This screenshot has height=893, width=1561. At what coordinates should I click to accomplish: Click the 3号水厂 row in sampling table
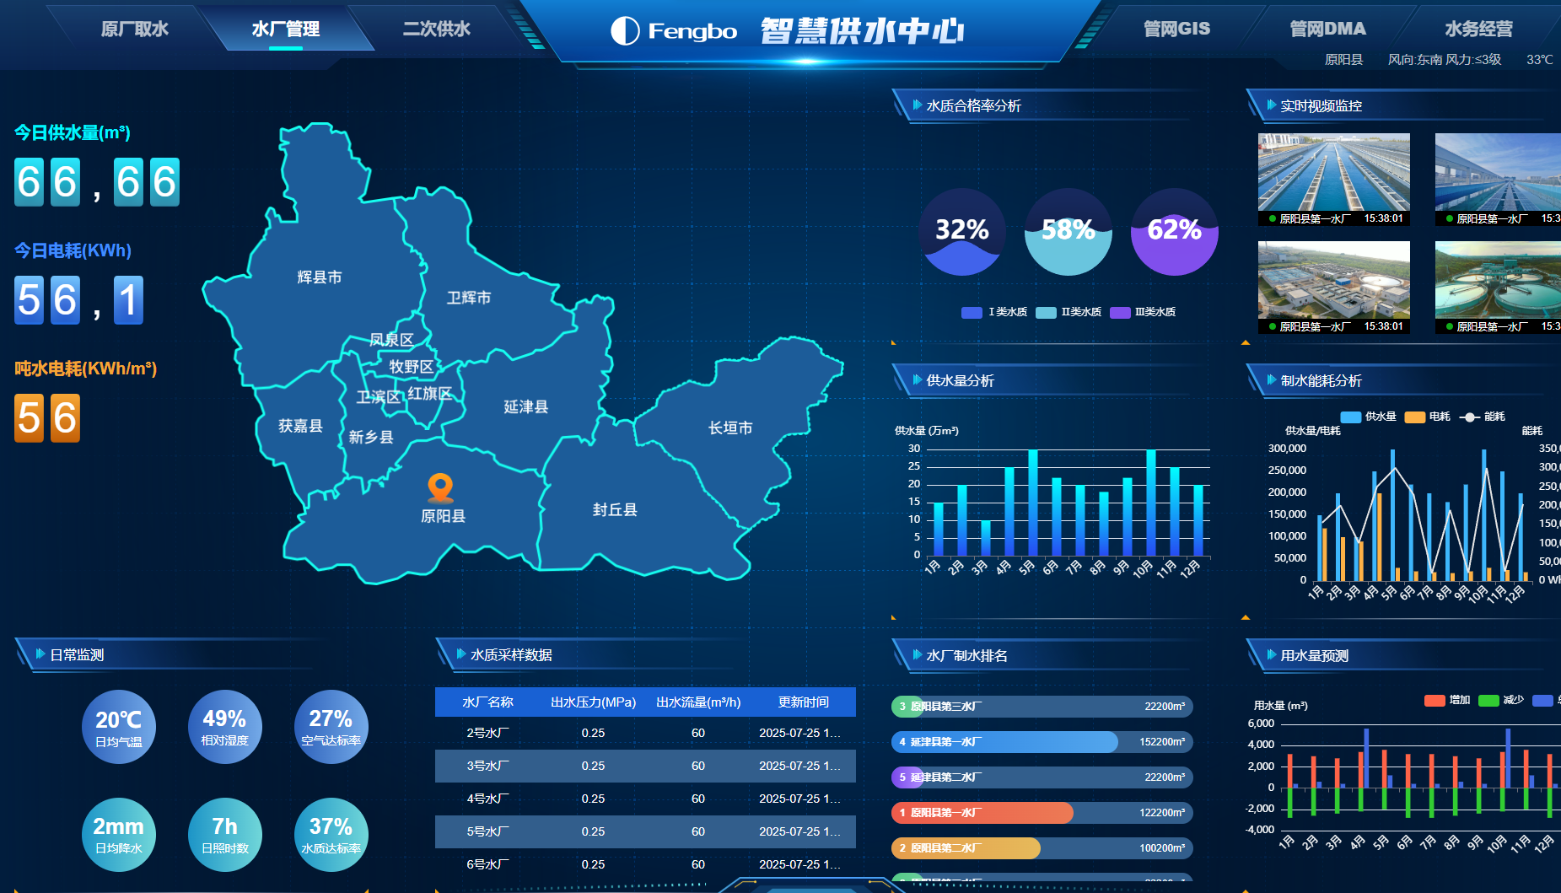(645, 766)
